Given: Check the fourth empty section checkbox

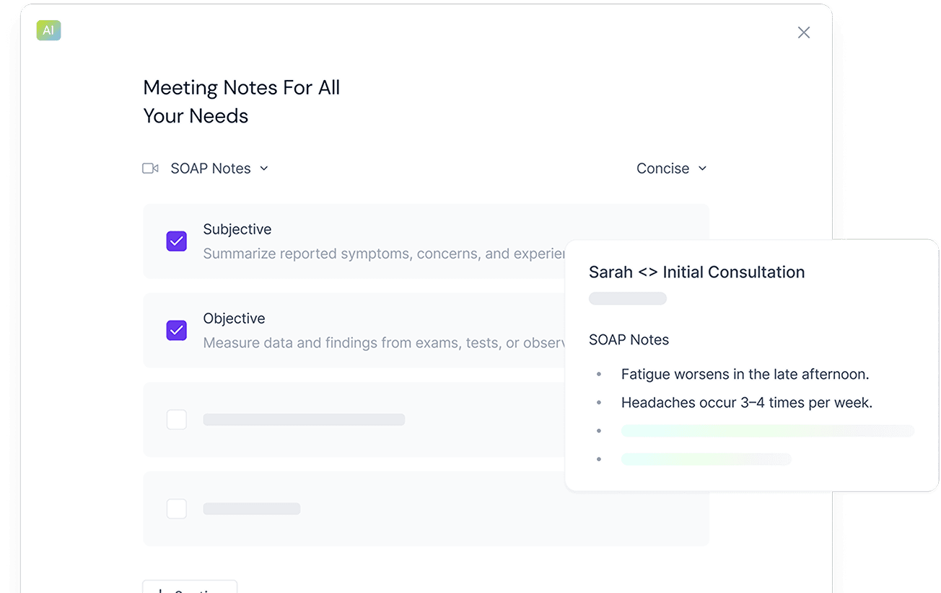Looking at the screenshot, I should click(x=177, y=509).
